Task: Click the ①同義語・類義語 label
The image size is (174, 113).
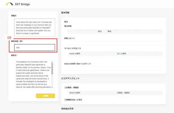Action: pyautogui.click(x=71, y=88)
